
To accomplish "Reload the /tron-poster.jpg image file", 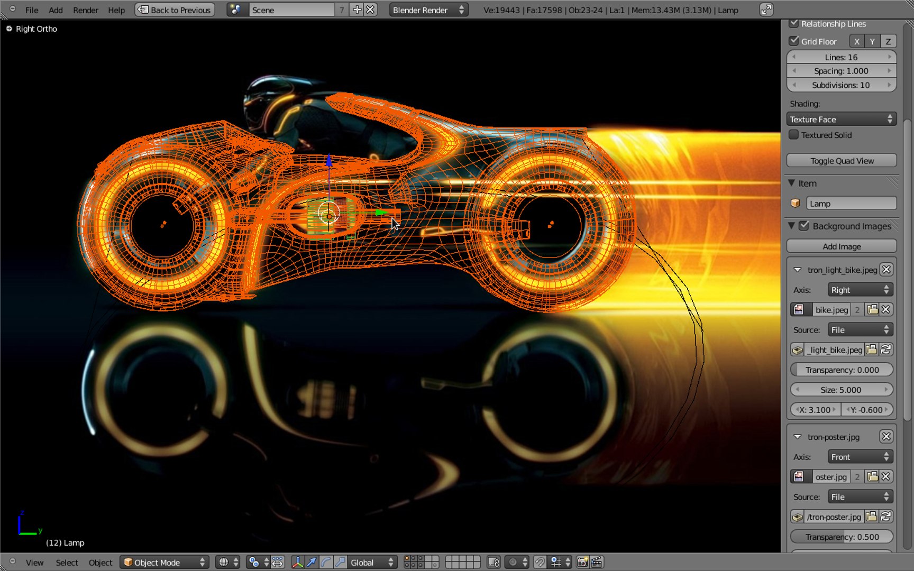I will [x=886, y=517].
